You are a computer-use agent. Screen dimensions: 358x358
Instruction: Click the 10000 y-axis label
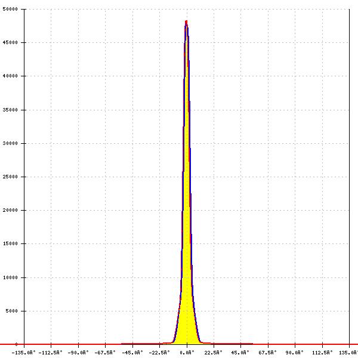pos(10,277)
